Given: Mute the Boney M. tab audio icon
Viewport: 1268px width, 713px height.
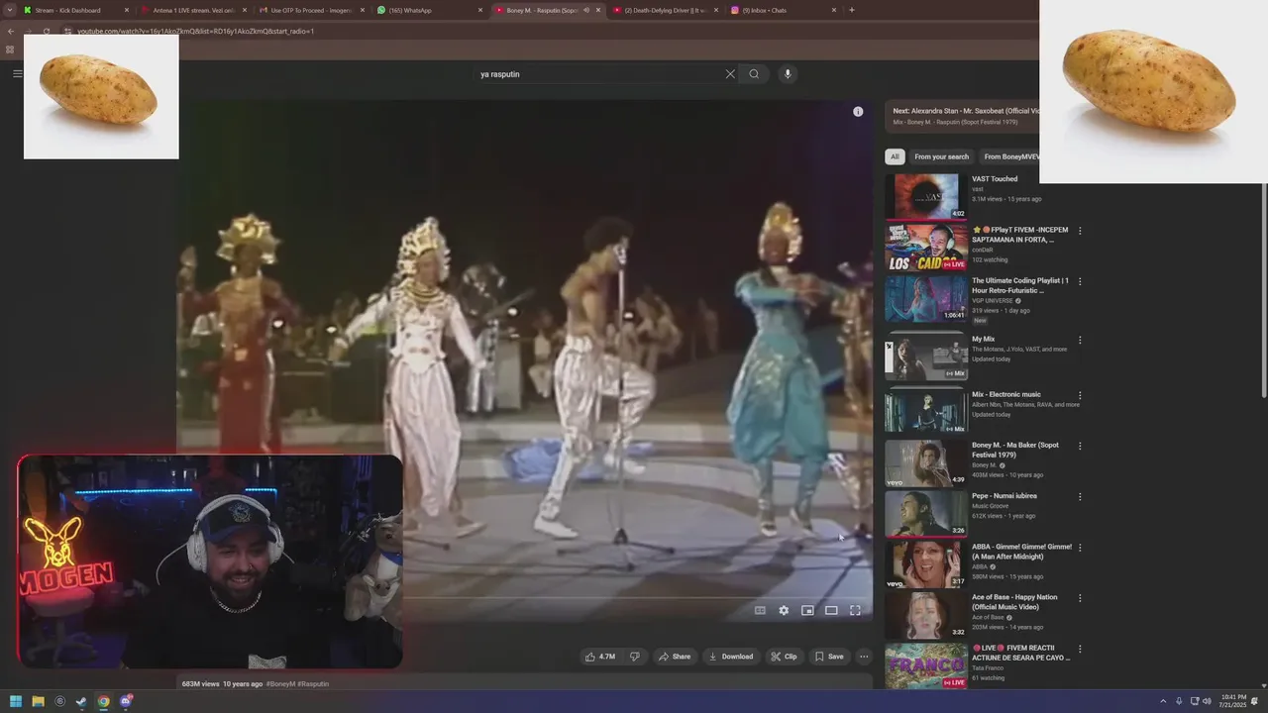Looking at the screenshot, I should [586, 10].
